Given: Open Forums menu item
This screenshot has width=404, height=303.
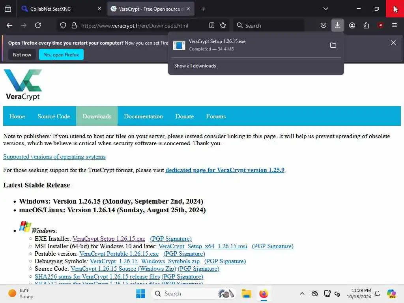Looking at the screenshot, I should click(216, 116).
